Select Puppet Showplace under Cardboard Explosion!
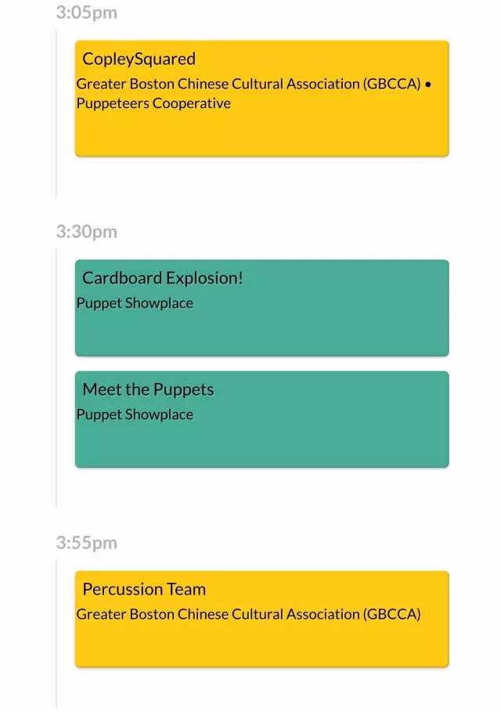 (135, 303)
